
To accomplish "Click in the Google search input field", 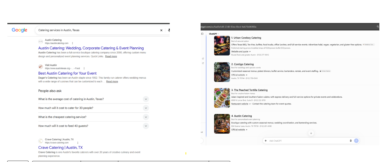I will (96, 30).
